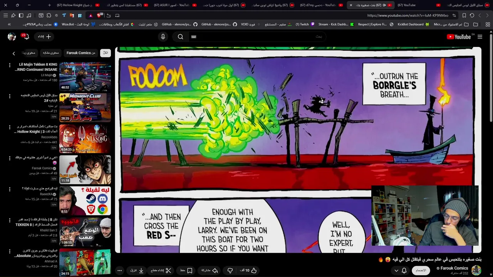This screenshot has width=493, height=277.
Task: Go forward using browser forward arrow
Action: pyautogui.click(x=480, y=15)
